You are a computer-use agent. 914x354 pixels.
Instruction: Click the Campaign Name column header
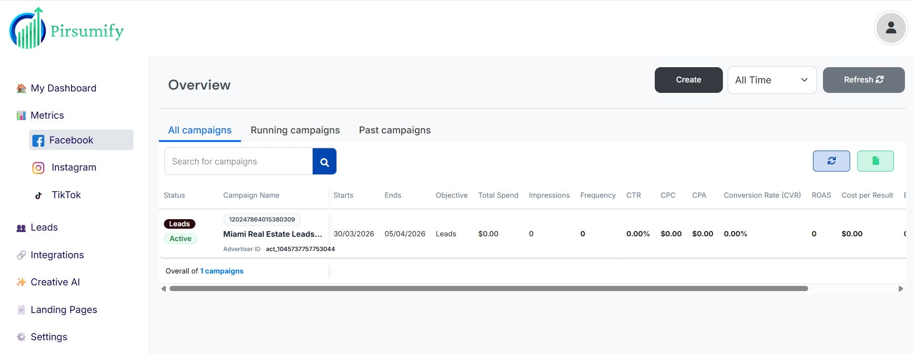[x=251, y=195]
